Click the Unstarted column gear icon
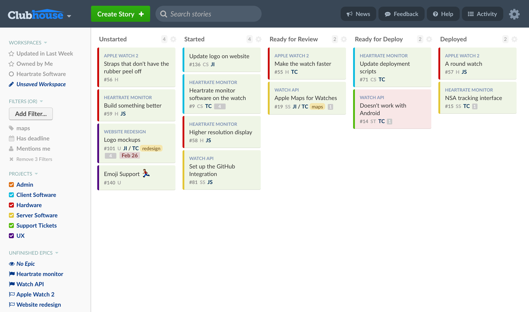The width and height of the screenshot is (529, 312). coord(173,39)
